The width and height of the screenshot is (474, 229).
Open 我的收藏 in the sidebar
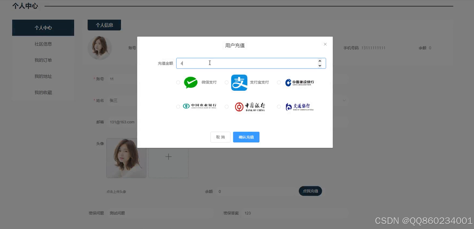point(43,92)
